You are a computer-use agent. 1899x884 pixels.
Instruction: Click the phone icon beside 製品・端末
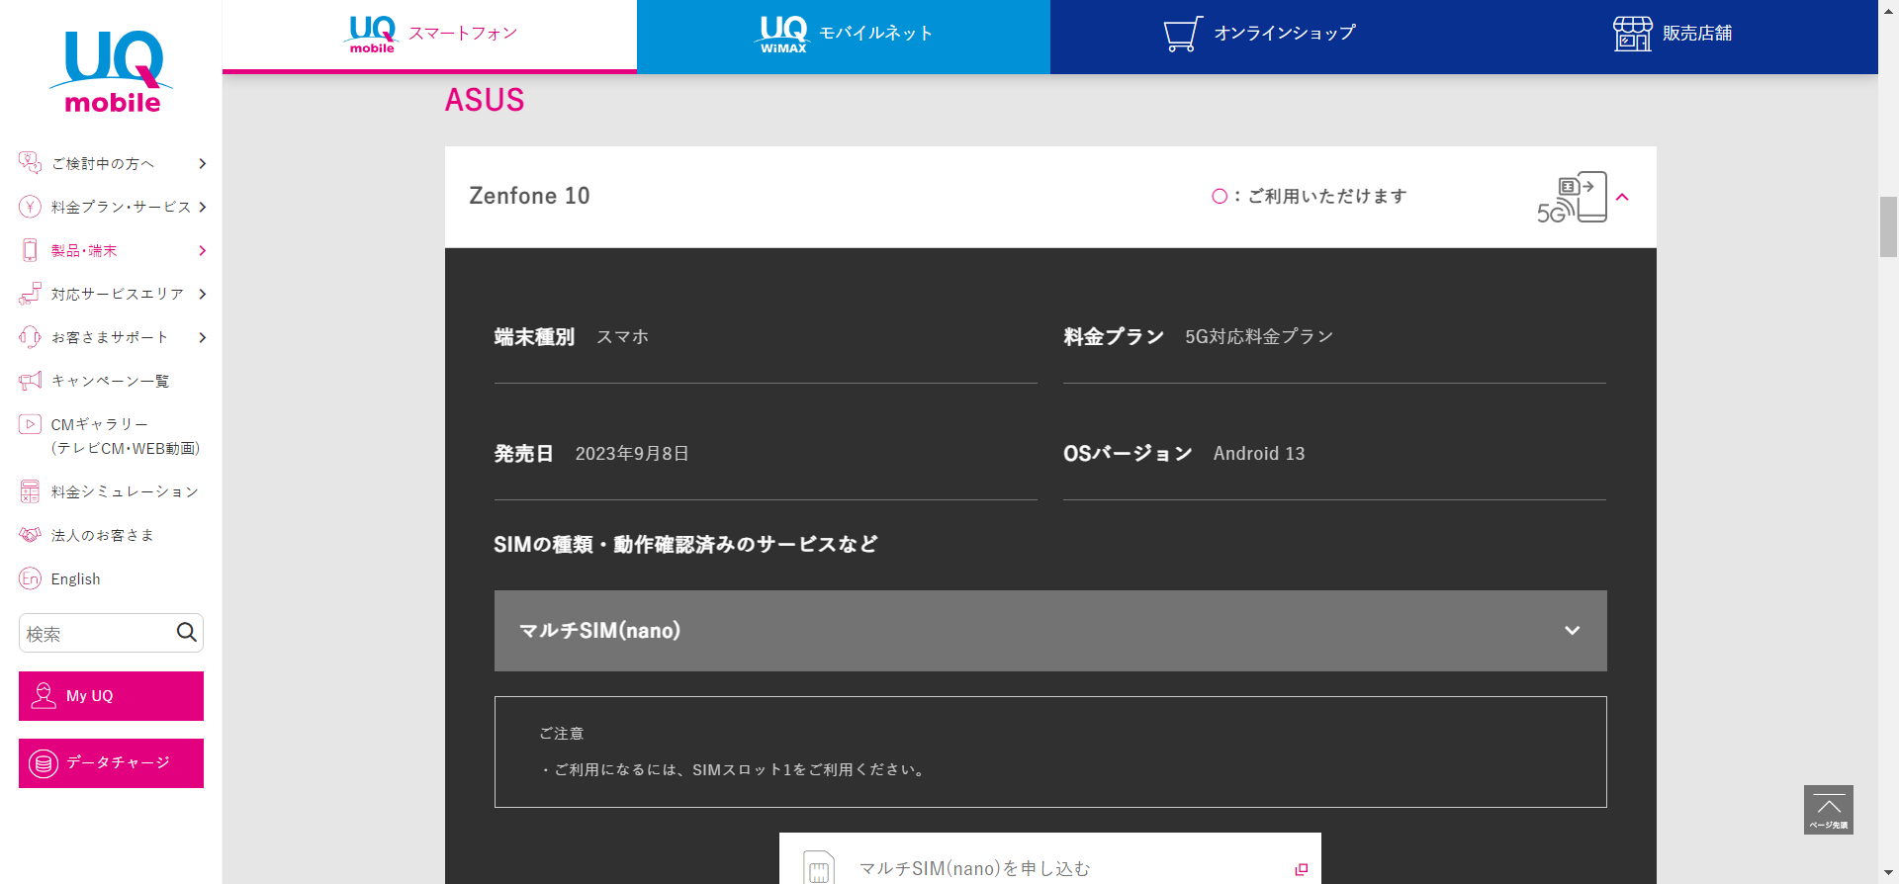30,250
